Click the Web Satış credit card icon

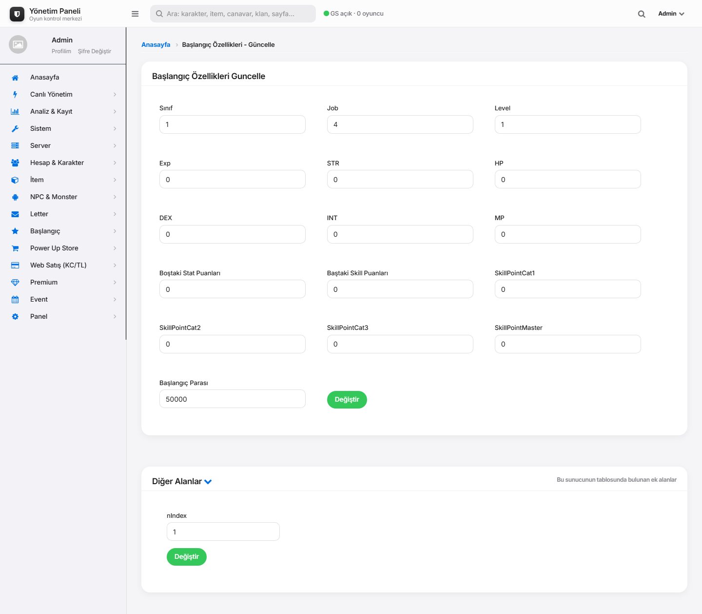(x=15, y=266)
